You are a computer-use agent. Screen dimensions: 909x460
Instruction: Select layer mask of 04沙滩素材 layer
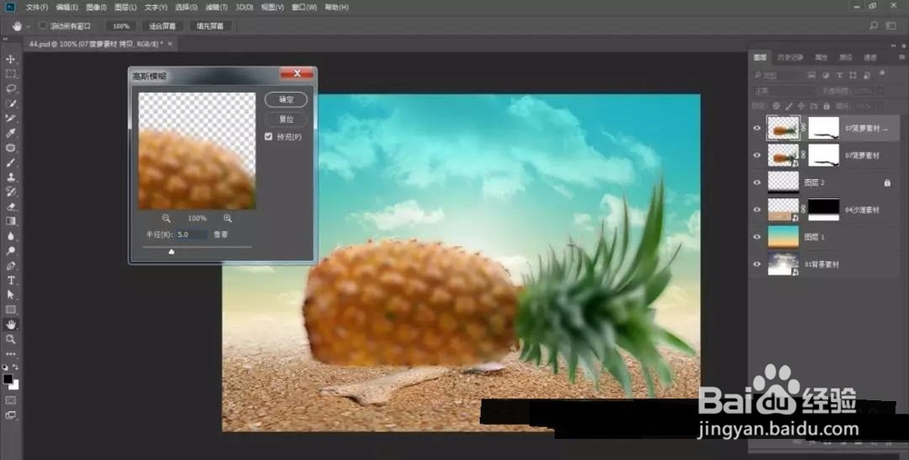point(824,209)
